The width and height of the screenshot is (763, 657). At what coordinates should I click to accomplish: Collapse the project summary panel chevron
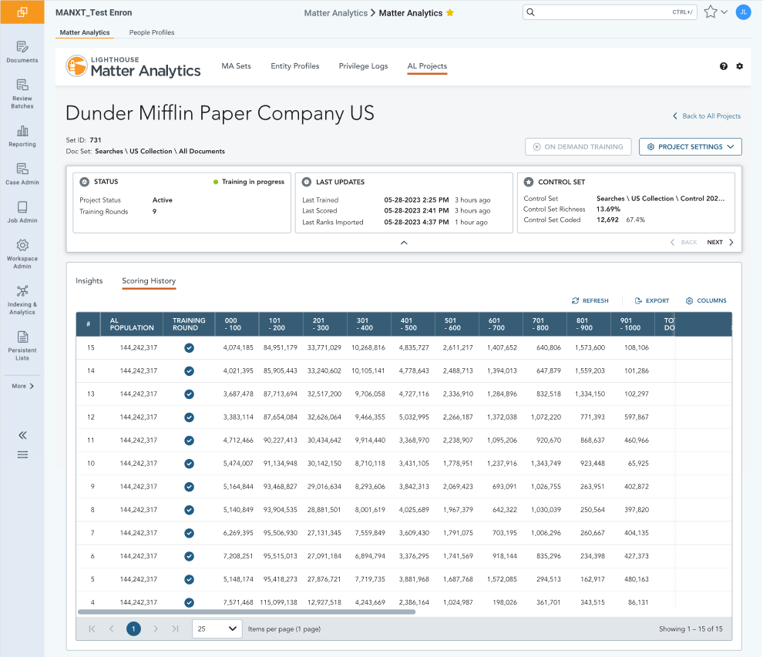tap(404, 243)
